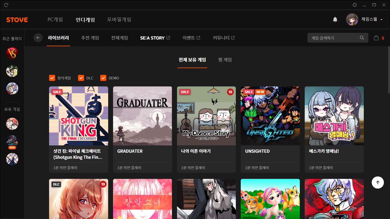The image size is (390, 219).
Task: Open the notifications bell
Action: coord(335,19)
